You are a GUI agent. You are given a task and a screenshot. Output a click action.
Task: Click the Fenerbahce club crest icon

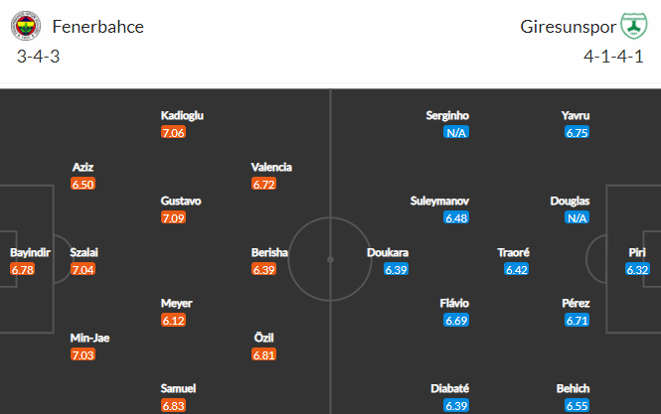[x=26, y=26]
